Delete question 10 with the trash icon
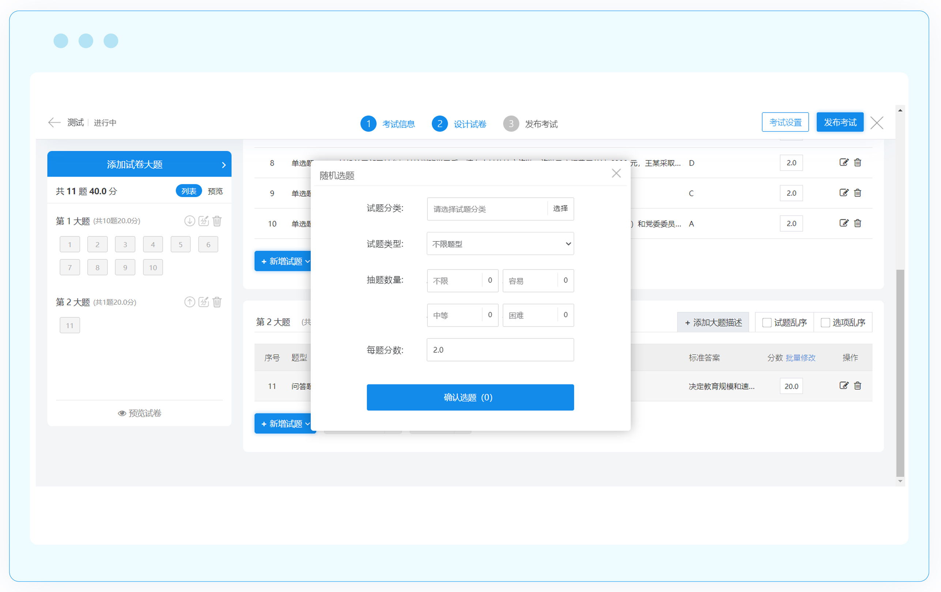This screenshot has height=592, width=941. [857, 223]
